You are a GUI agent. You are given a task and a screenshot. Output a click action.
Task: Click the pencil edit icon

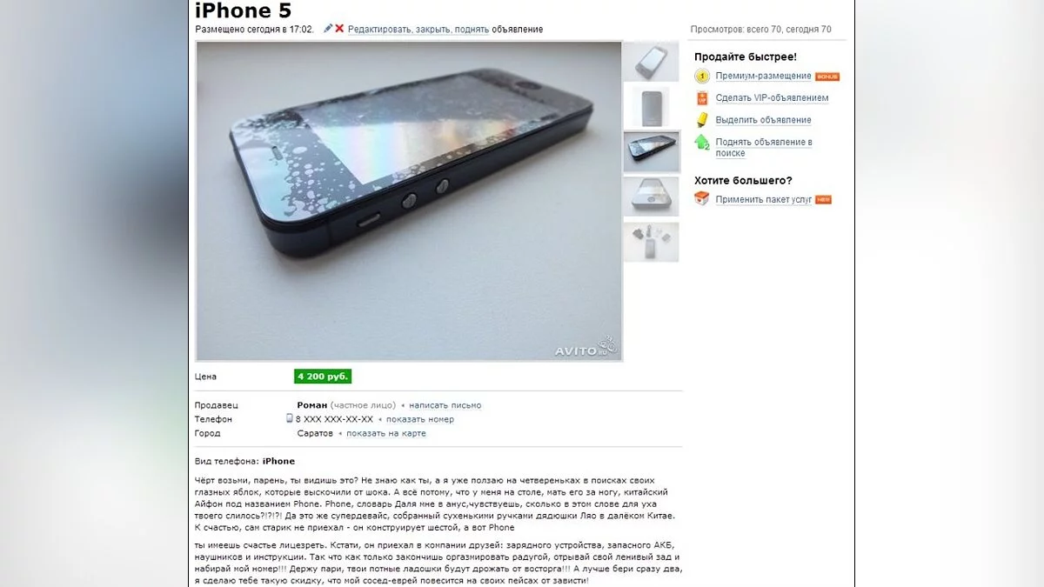tap(328, 29)
